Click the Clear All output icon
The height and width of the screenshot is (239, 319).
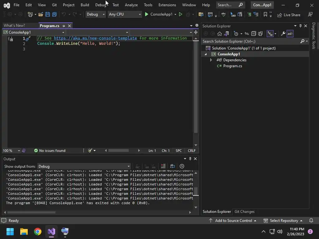tap(163, 166)
